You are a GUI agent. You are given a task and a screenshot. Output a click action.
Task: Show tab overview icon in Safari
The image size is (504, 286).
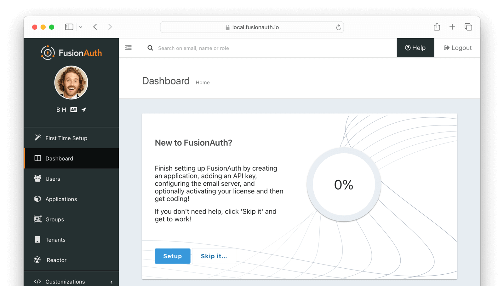pyautogui.click(x=468, y=27)
